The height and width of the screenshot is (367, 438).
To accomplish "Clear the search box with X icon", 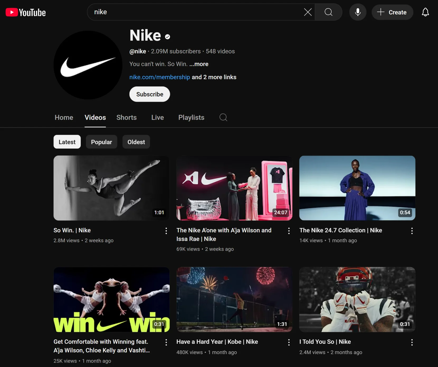I will click(308, 12).
